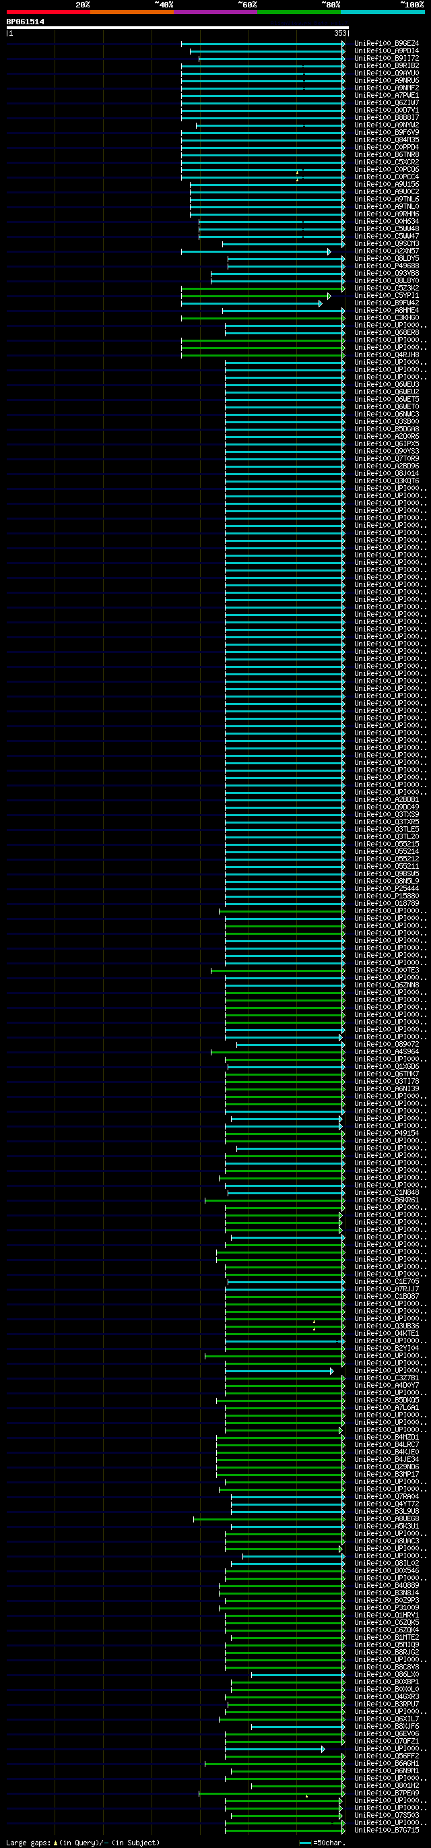Screen dimensions: 431x1848
Task: Click the green alignment bar for UniRef100_C5Z3K2
Action: [x=263, y=288]
